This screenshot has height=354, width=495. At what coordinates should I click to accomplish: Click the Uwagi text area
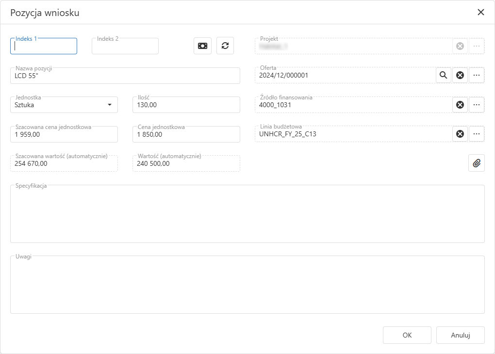pyautogui.click(x=247, y=285)
